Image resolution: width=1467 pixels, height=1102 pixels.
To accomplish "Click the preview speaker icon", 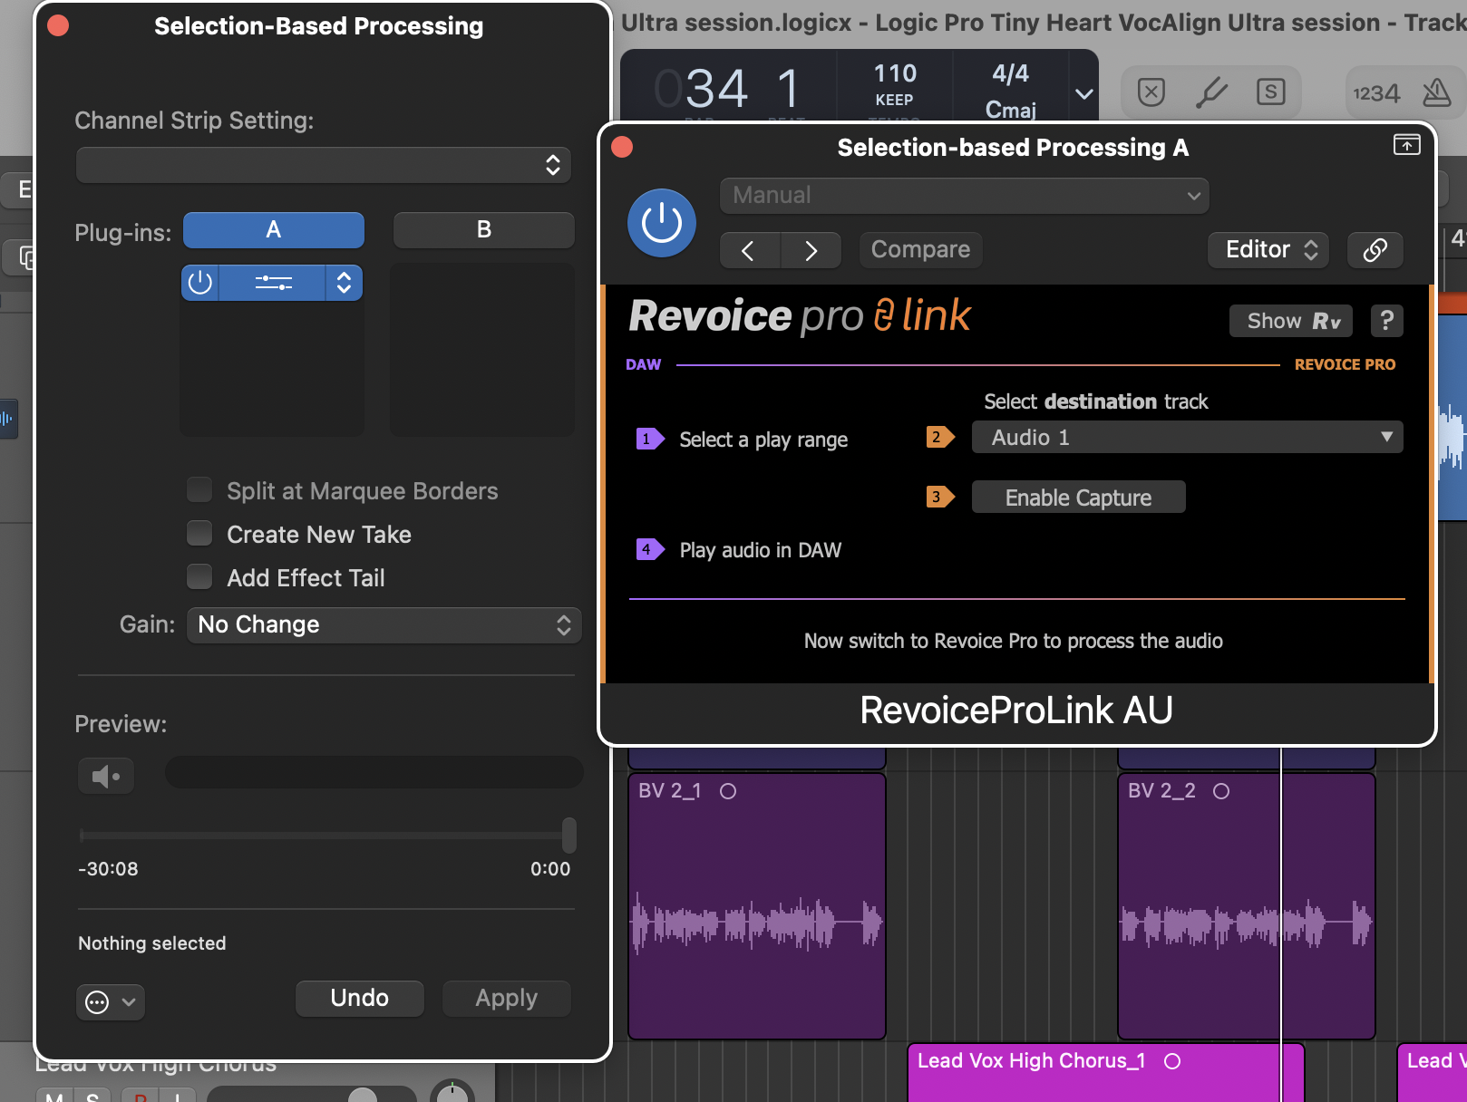I will 106,776.
